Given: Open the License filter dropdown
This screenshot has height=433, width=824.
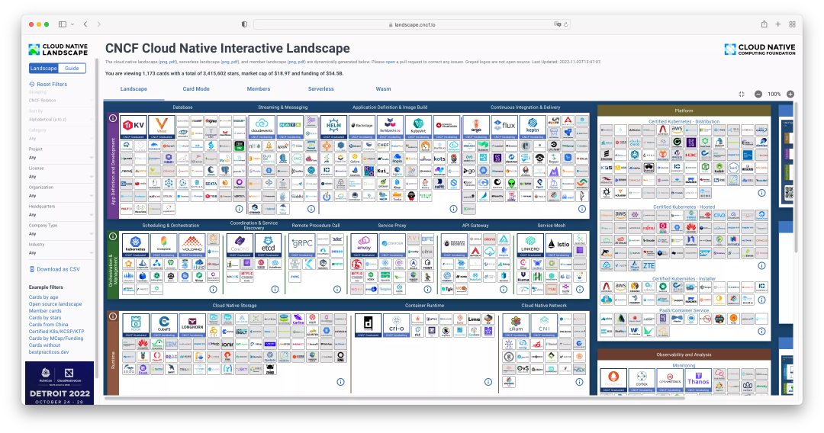Looking at the screenshot, I should [61, 177].
